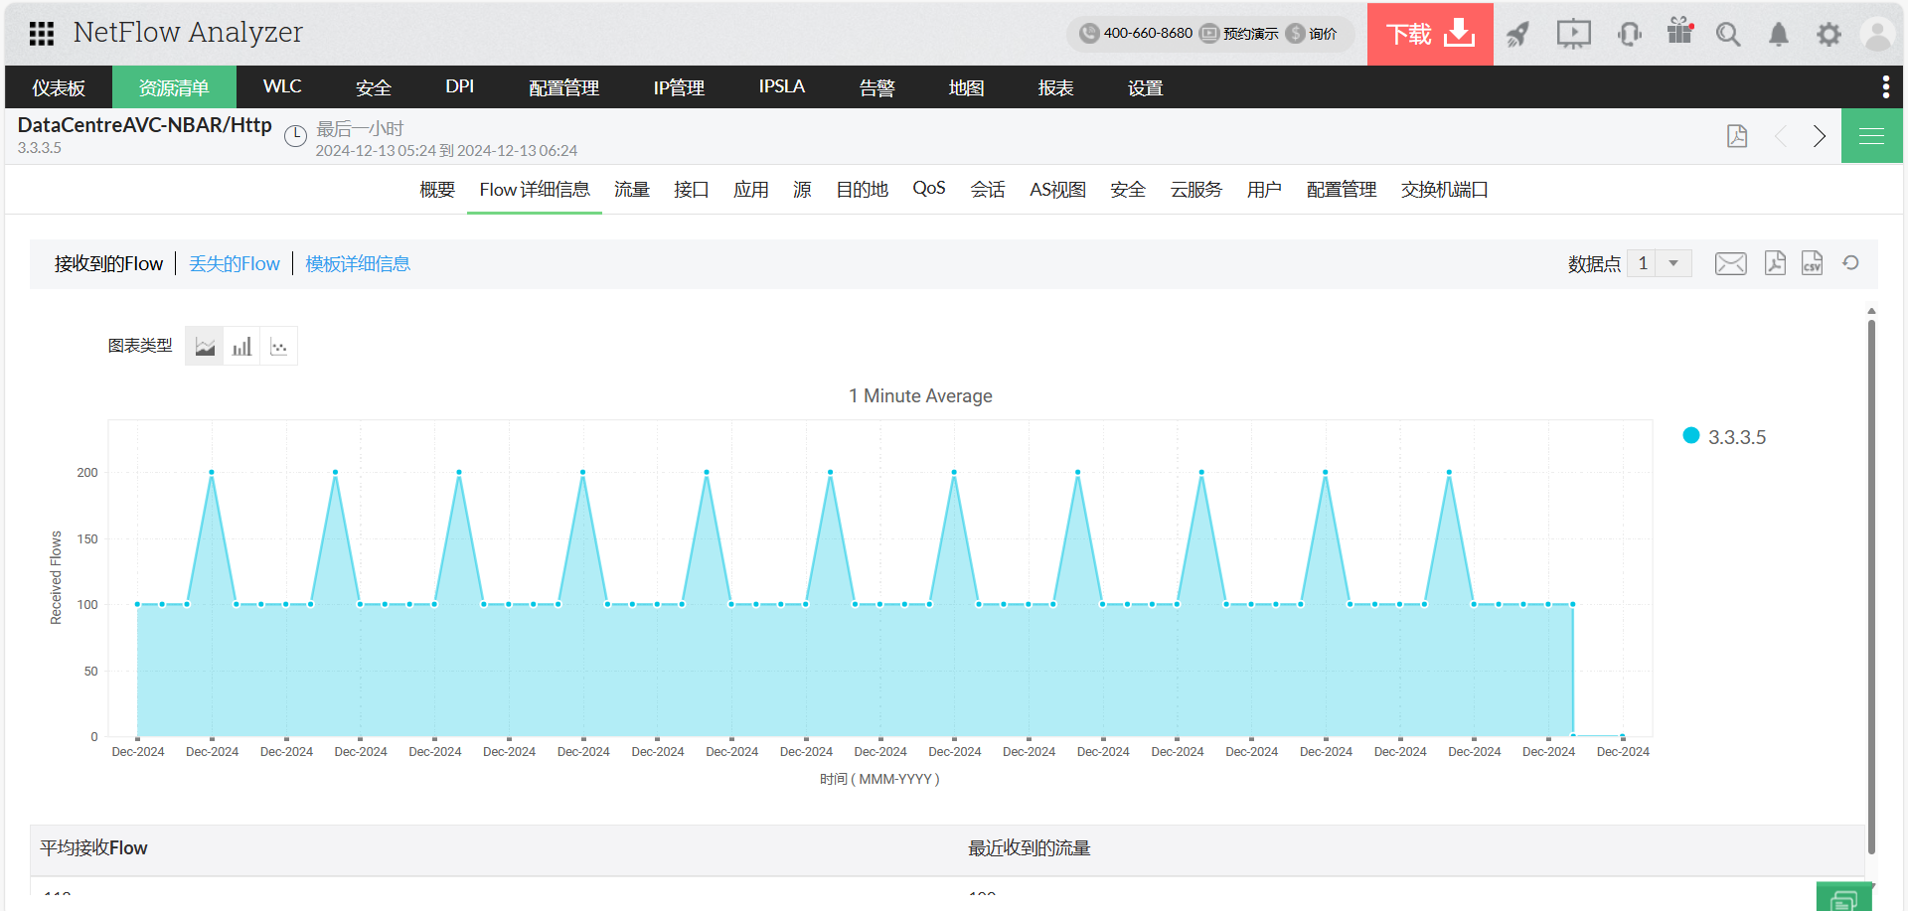Email the Flow report via envelope icon
This screenshot has width=1908, height=911.
click(1730, 263)
